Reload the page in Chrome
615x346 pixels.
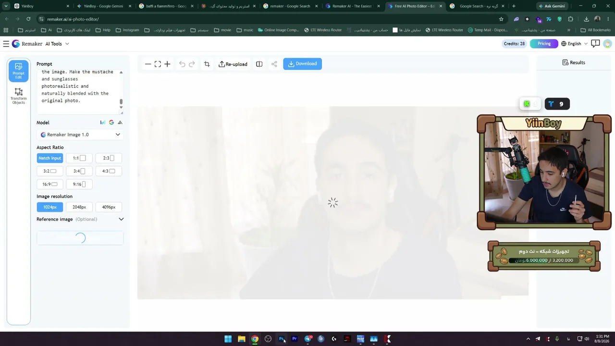click(28, 19)
